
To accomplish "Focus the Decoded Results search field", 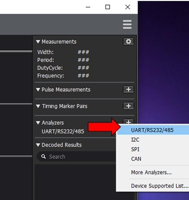I will [76, 156].
